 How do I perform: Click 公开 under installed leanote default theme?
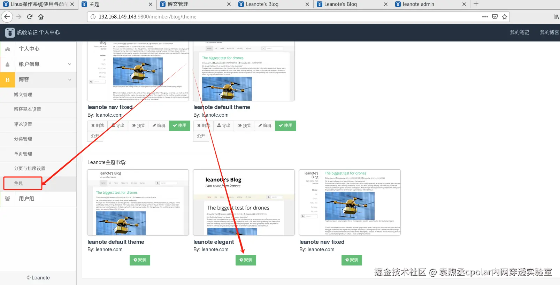coord(201,136)
